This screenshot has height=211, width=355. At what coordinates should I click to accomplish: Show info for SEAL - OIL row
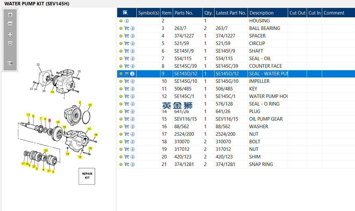coord(132,59)
